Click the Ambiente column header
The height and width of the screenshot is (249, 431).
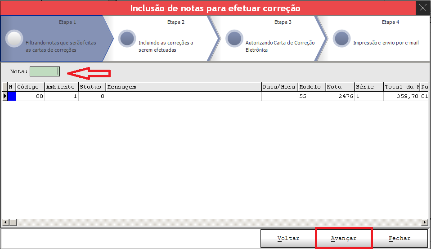click(x=62, y=87)
